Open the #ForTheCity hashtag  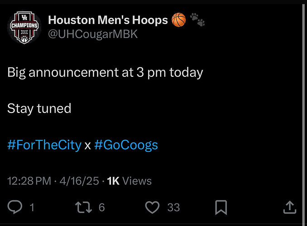point(44,145)
